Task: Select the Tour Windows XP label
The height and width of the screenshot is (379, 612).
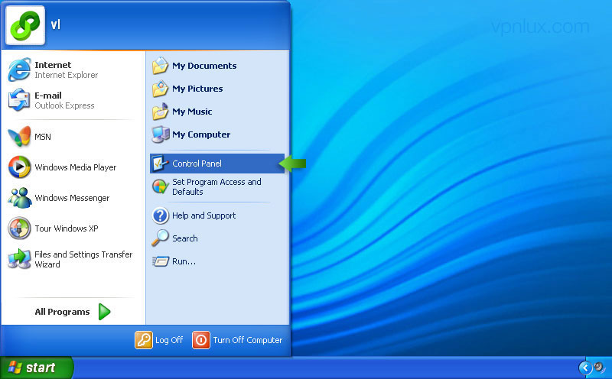Action: click(67, 228)
